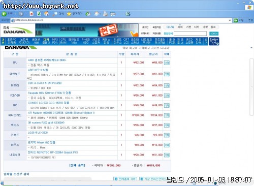Viewport: 254px width, 186px height.
Task: Open the 네트워크 무선랜 category menu
Action: (146, 41)
